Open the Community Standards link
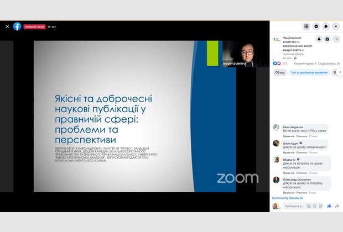Viewport: 343px width, 232px height. pos(288,198)
